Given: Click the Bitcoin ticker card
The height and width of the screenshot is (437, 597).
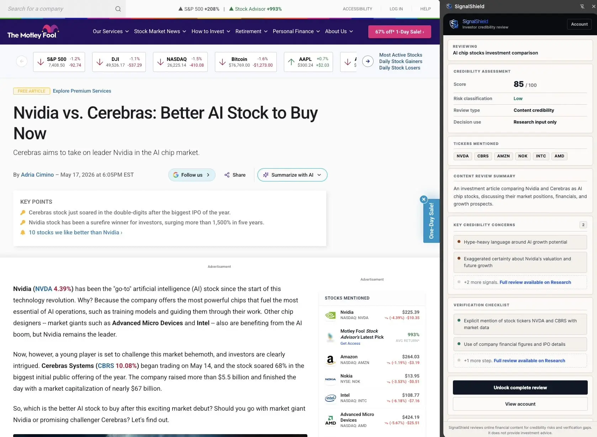Looking at the screenshot, I should point(246,62).
